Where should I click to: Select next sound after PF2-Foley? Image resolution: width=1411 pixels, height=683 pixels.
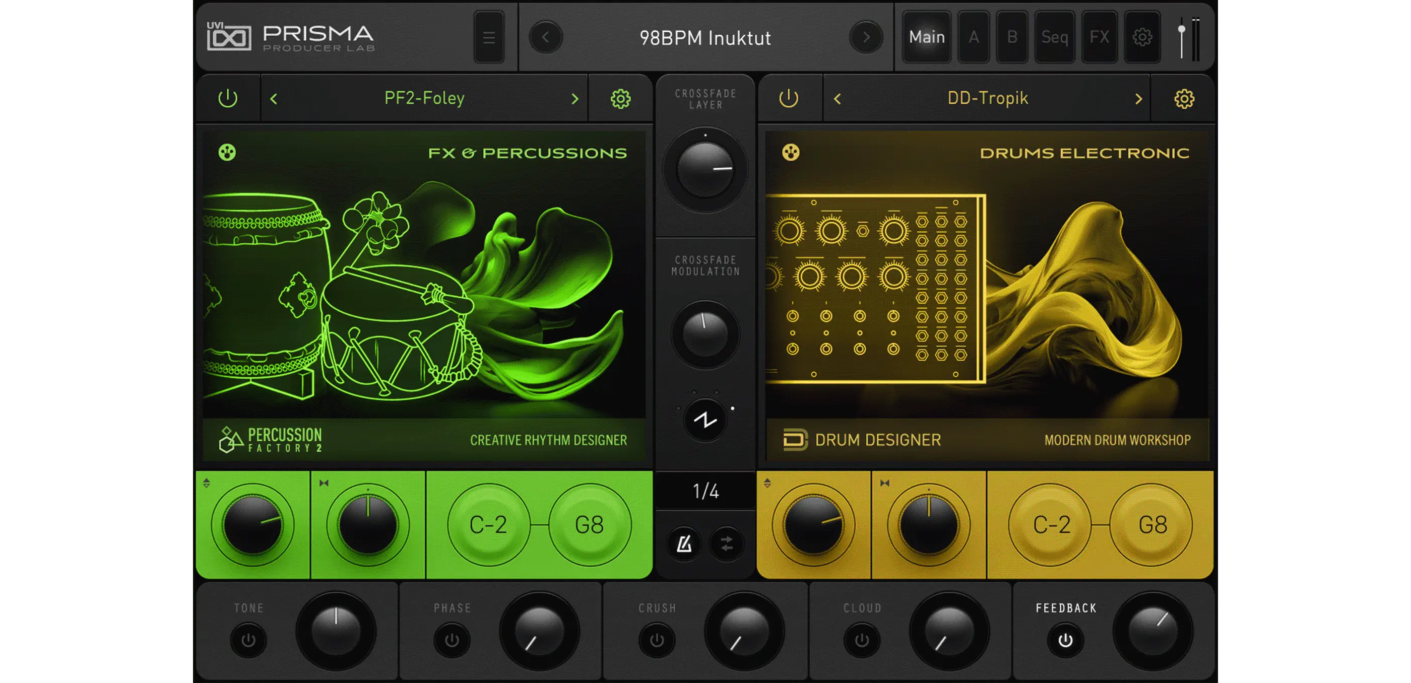pyautogui.click(x=574, y=99)
